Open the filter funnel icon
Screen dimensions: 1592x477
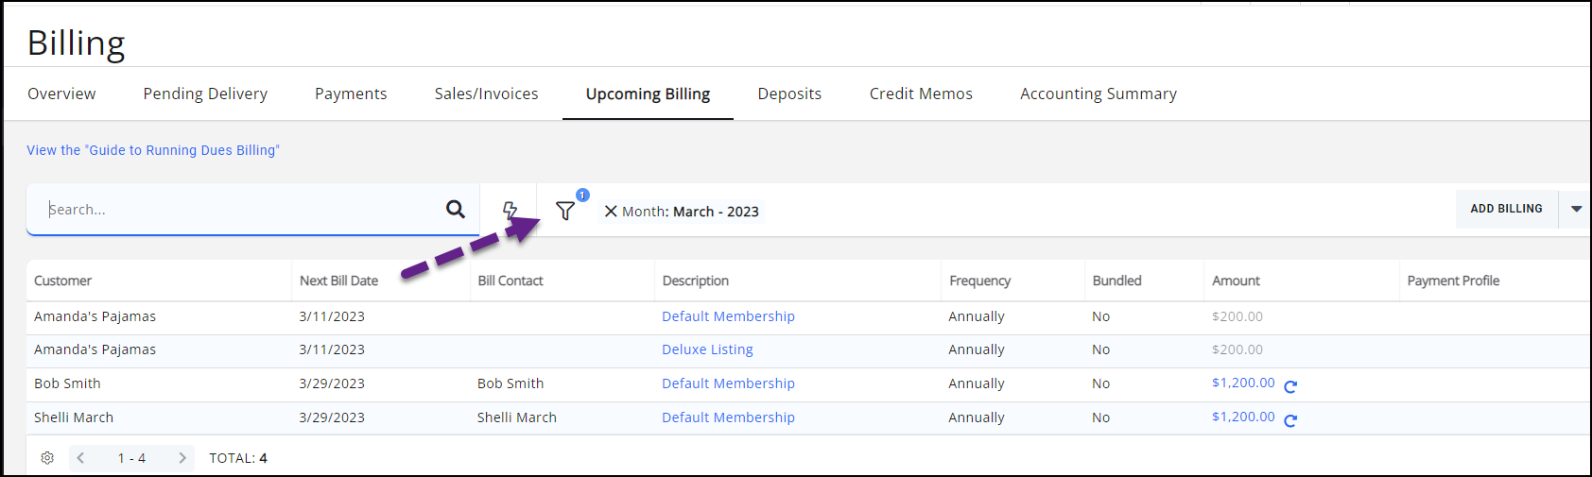pyautogui.click(x=565, y=211)
